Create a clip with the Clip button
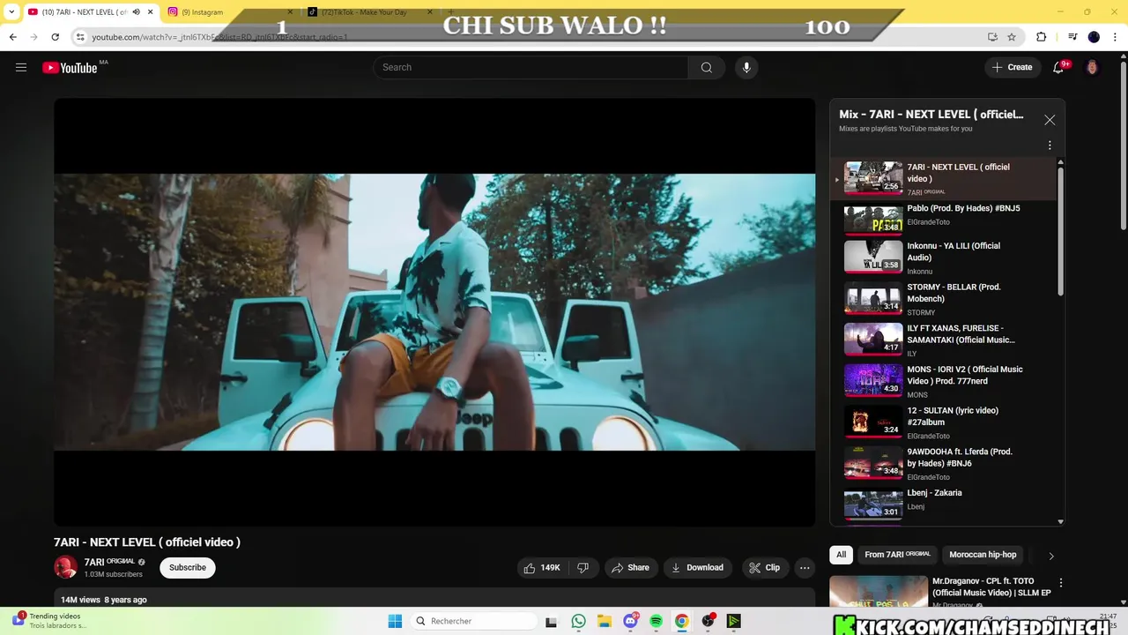This screenshot has height=635, width=1128. click(764, 568)
